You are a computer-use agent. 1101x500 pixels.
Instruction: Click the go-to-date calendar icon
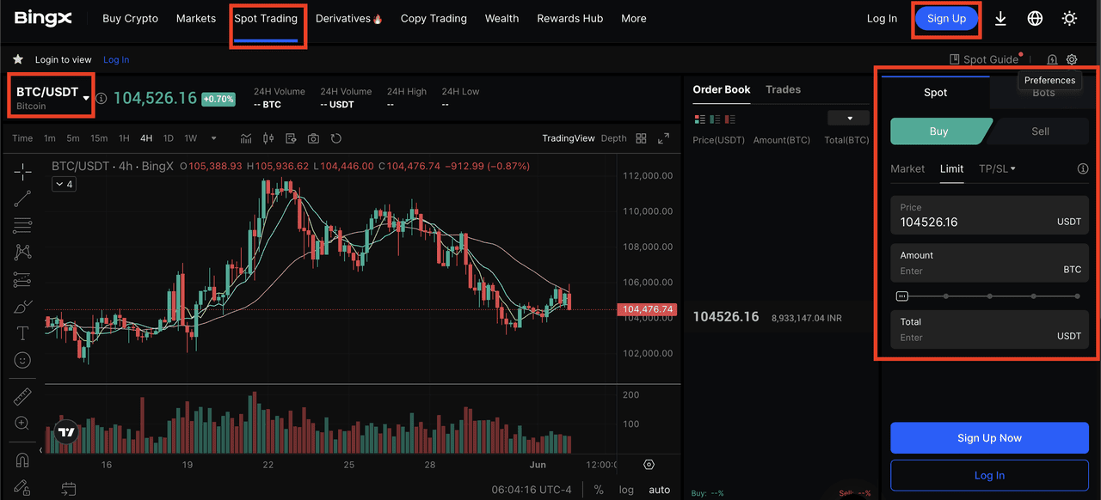69,490
